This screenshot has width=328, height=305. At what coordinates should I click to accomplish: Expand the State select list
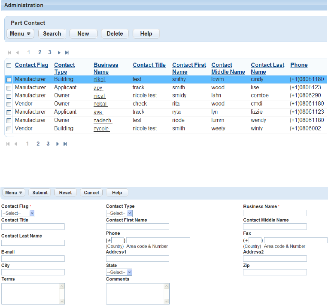(119, 272)
